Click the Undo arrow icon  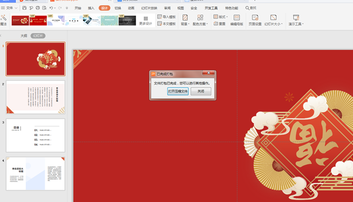pyautogui.click(x=51, y=8)
